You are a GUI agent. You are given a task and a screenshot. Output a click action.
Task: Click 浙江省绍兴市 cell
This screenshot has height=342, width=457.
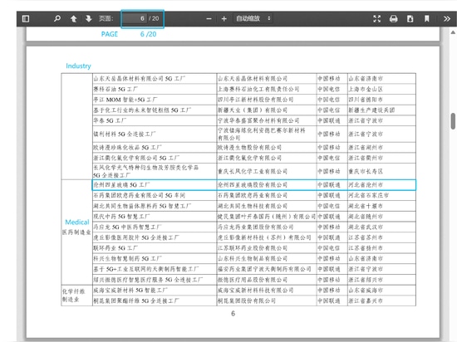(x=381, y=280)
